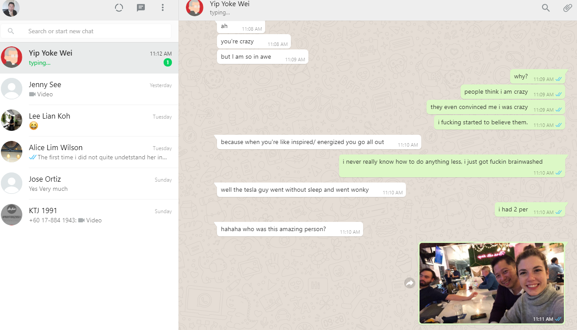This screenshot has width=577, height=330.
Task: Click the paperclip attach icon
Action: (567, 8)
